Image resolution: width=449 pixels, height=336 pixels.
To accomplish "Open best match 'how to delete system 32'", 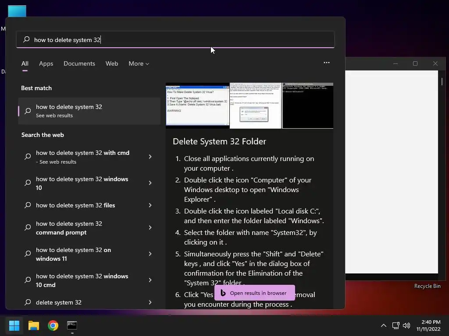I will pyautogui.click(x=89, y=111).
